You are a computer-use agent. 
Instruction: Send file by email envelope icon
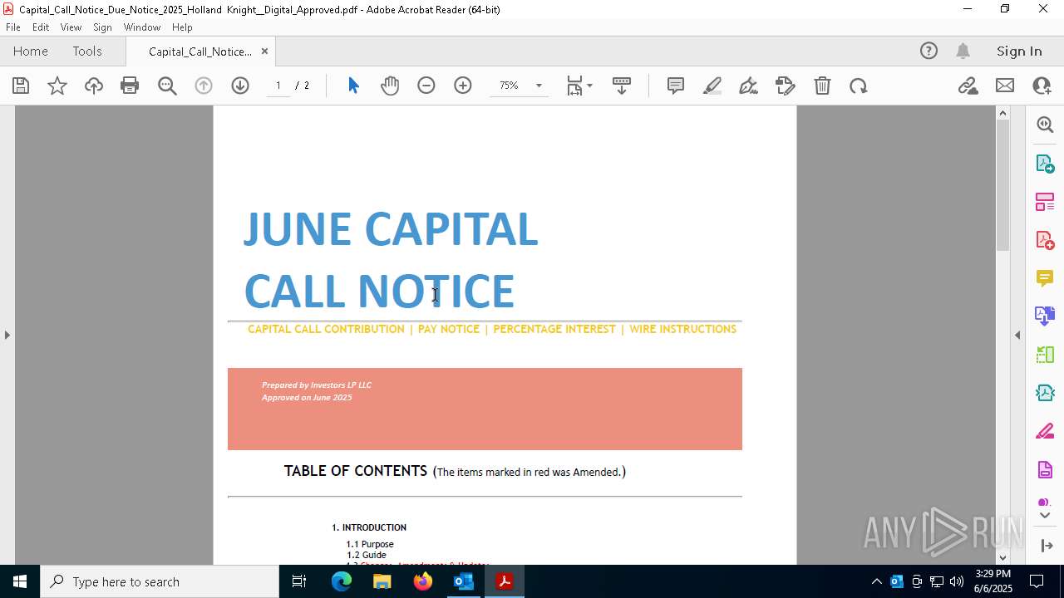tap(1005, 86)
